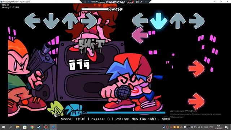
Task: Click the 'FPS: 60' counter
Action: point(5,5)
